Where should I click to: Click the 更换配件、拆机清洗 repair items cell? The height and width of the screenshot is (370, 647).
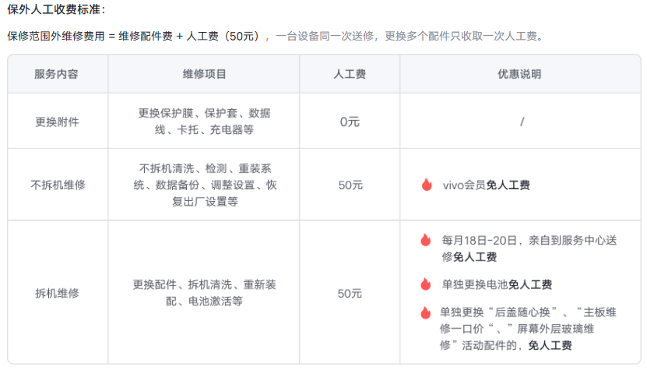(x=205, y=293)
